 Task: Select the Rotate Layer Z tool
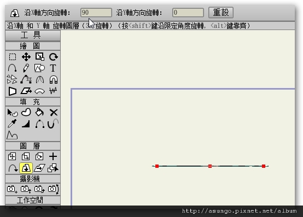tap(39, 156)
